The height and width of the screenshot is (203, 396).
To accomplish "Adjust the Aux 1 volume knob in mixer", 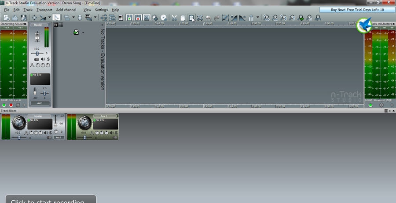I will [x=85, y=122].
